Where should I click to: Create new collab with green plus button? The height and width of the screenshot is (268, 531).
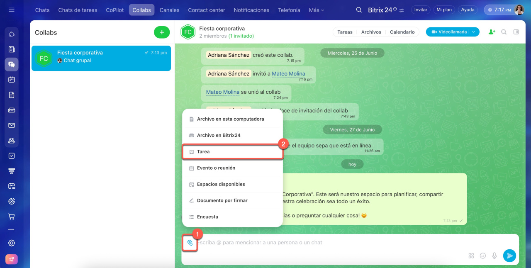[x=161, y=32]
